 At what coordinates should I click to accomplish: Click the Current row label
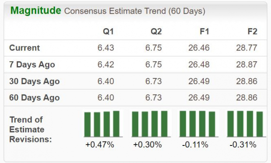click(24, 48)
